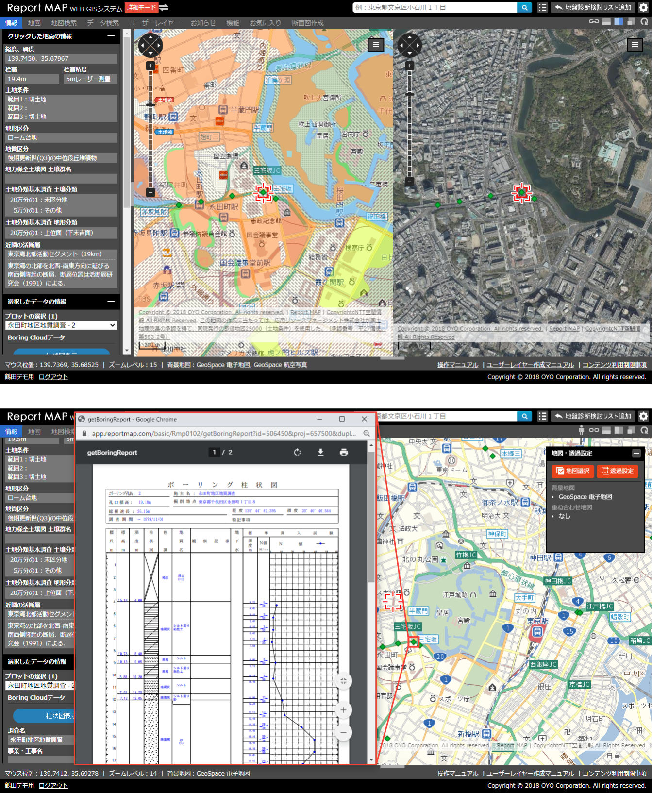This screenshot has height=793, width=652.
Task: Click the info panel scrollbar in dual-map window
Action: coord(127,121)
